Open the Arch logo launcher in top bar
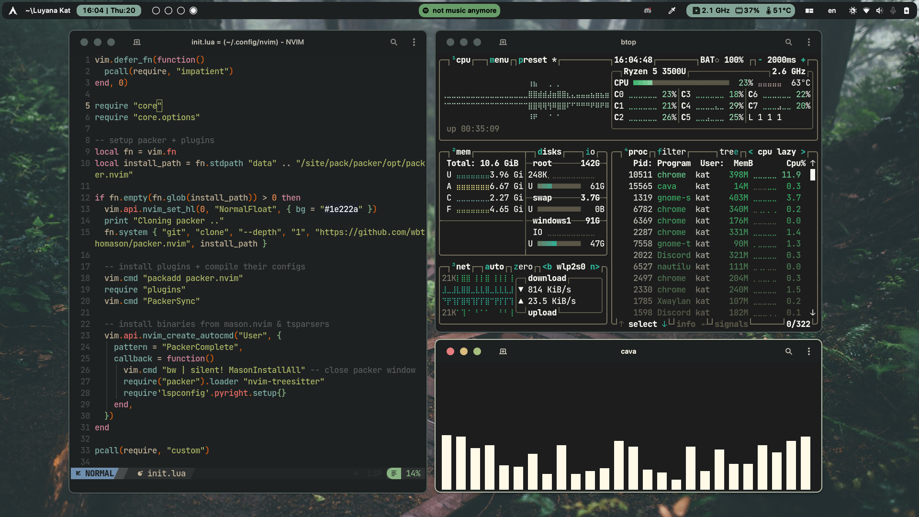Viewport: 919px width, 517px height. 13,11
